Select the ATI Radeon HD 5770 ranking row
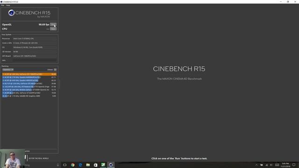This screenshot has height=168, width=299. coord(29,87)
